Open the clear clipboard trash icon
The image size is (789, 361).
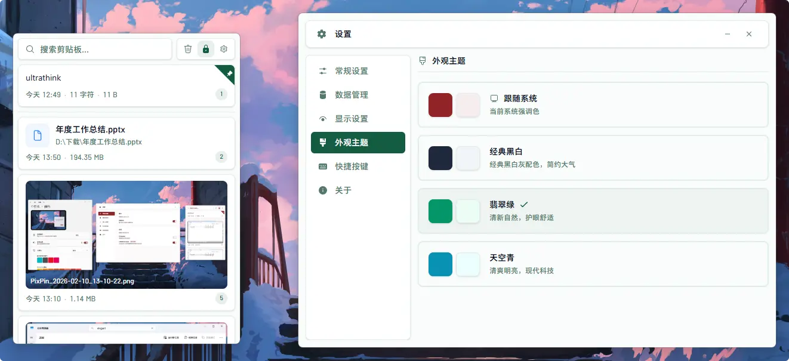pyautogui.click(x=188, y=49)
